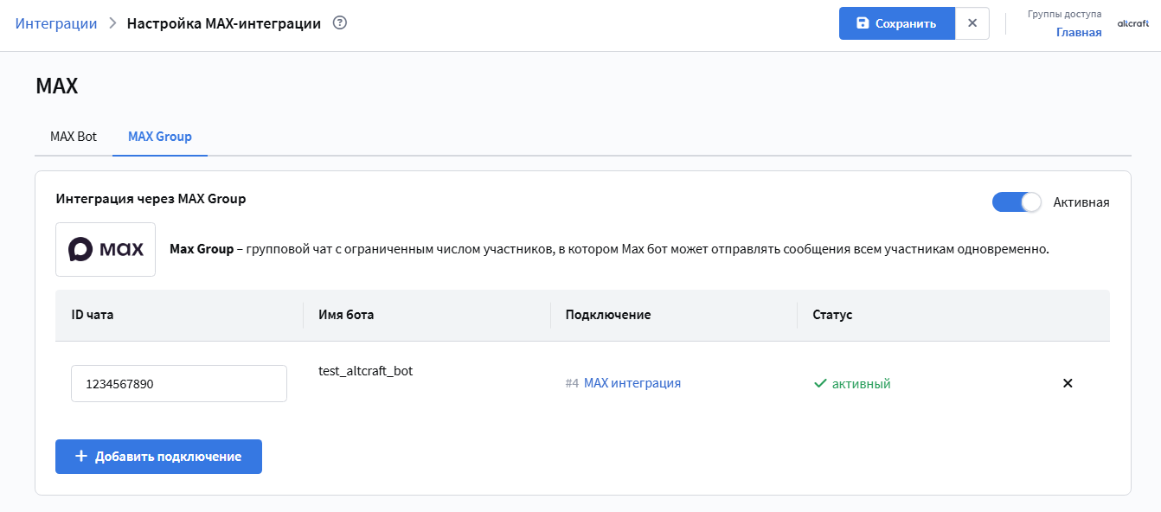Click the help question mark icon
The height and width of the screenshot is (512, 1161).
[340, 23]
